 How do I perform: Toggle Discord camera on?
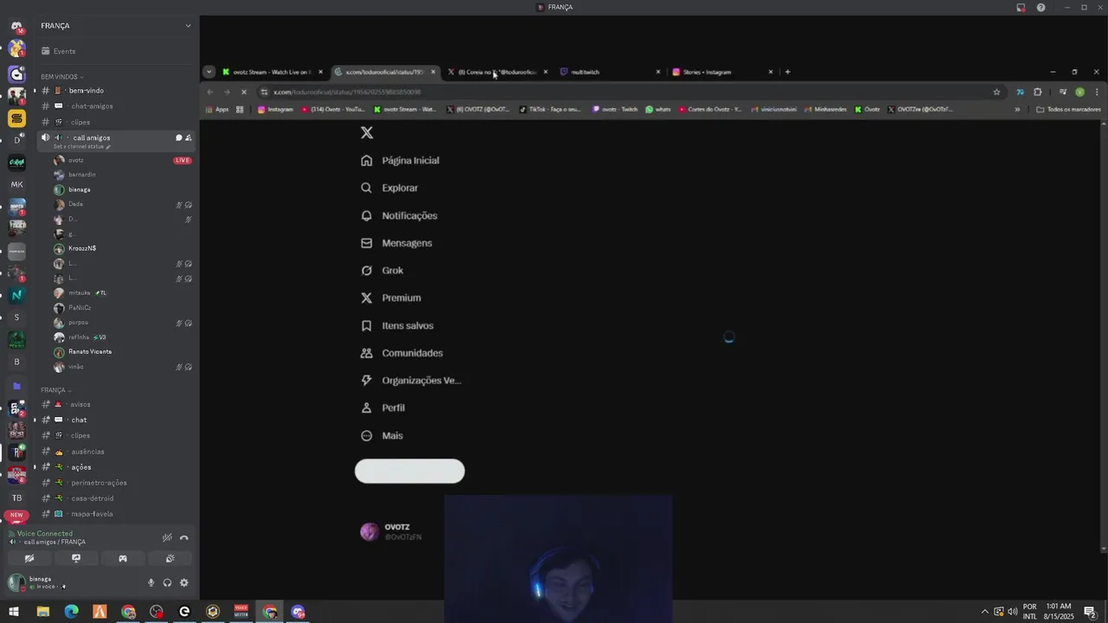coord(29,559)
